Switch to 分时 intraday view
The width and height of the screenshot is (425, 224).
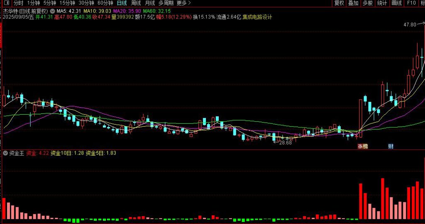18,3
